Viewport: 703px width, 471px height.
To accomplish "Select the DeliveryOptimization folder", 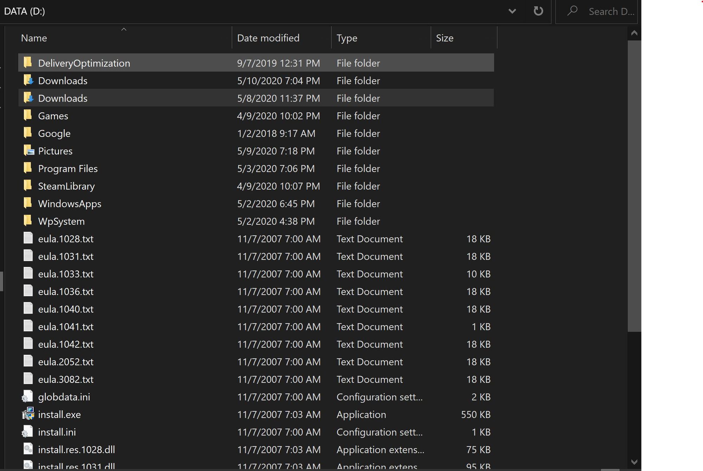I will coord(84,63).
